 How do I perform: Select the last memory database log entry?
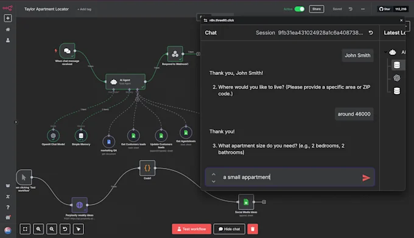coord(397,91)
